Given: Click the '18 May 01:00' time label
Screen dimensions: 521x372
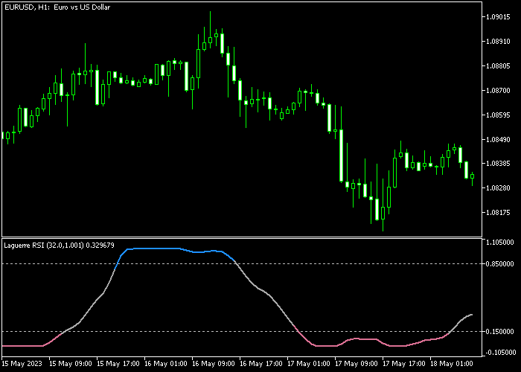Looking at the screenshot, I should [x=451, y=363].
